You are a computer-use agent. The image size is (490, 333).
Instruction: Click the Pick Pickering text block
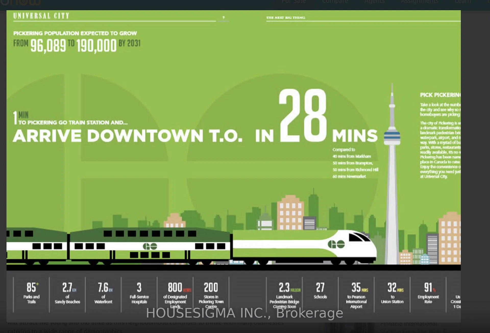coord(440,135)
